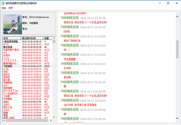Select the 毛毛 friend row
Image resolution: width=181 pixels, height=125 pixels.
pyautogui.click(x=28, y=115)
